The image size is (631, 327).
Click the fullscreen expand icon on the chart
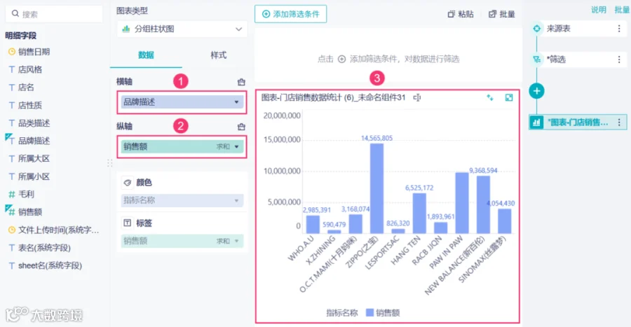click(x=509, y=97)
